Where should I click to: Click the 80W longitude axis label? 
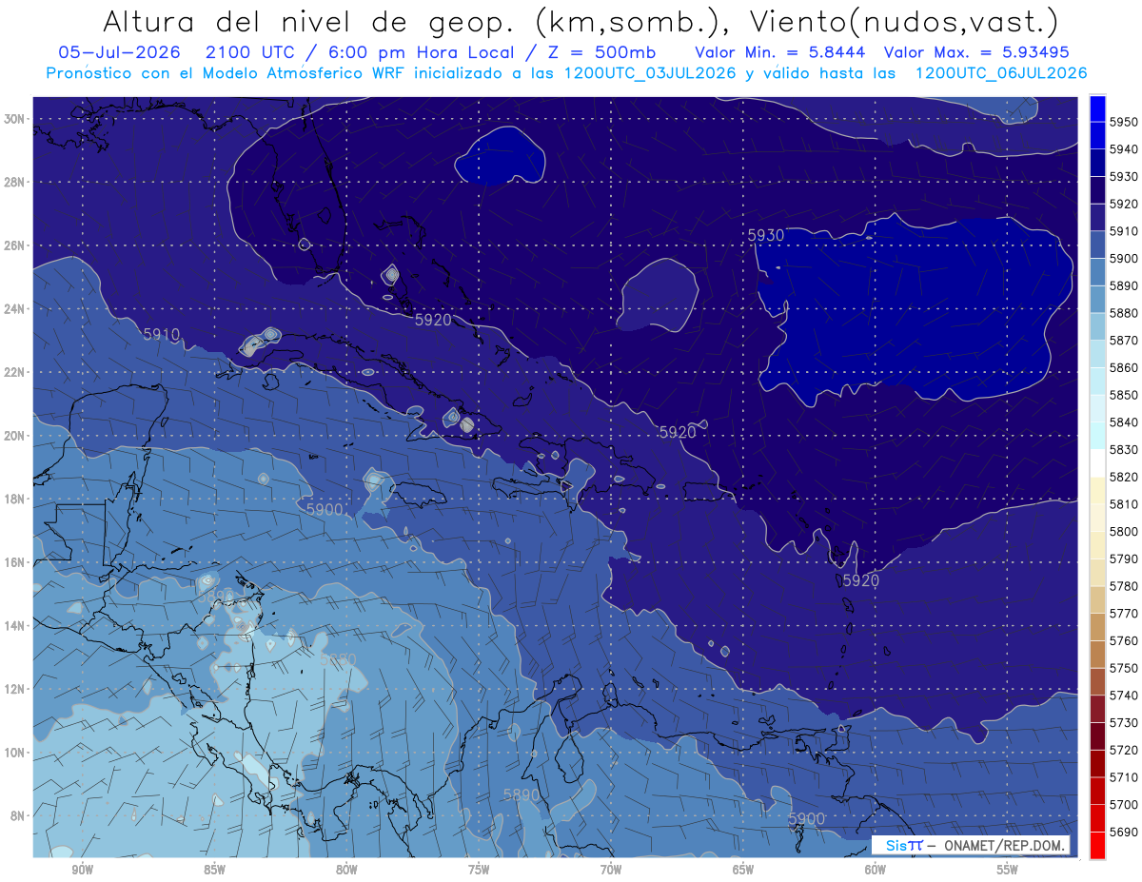pyautogui.click(x=346, y=870)
